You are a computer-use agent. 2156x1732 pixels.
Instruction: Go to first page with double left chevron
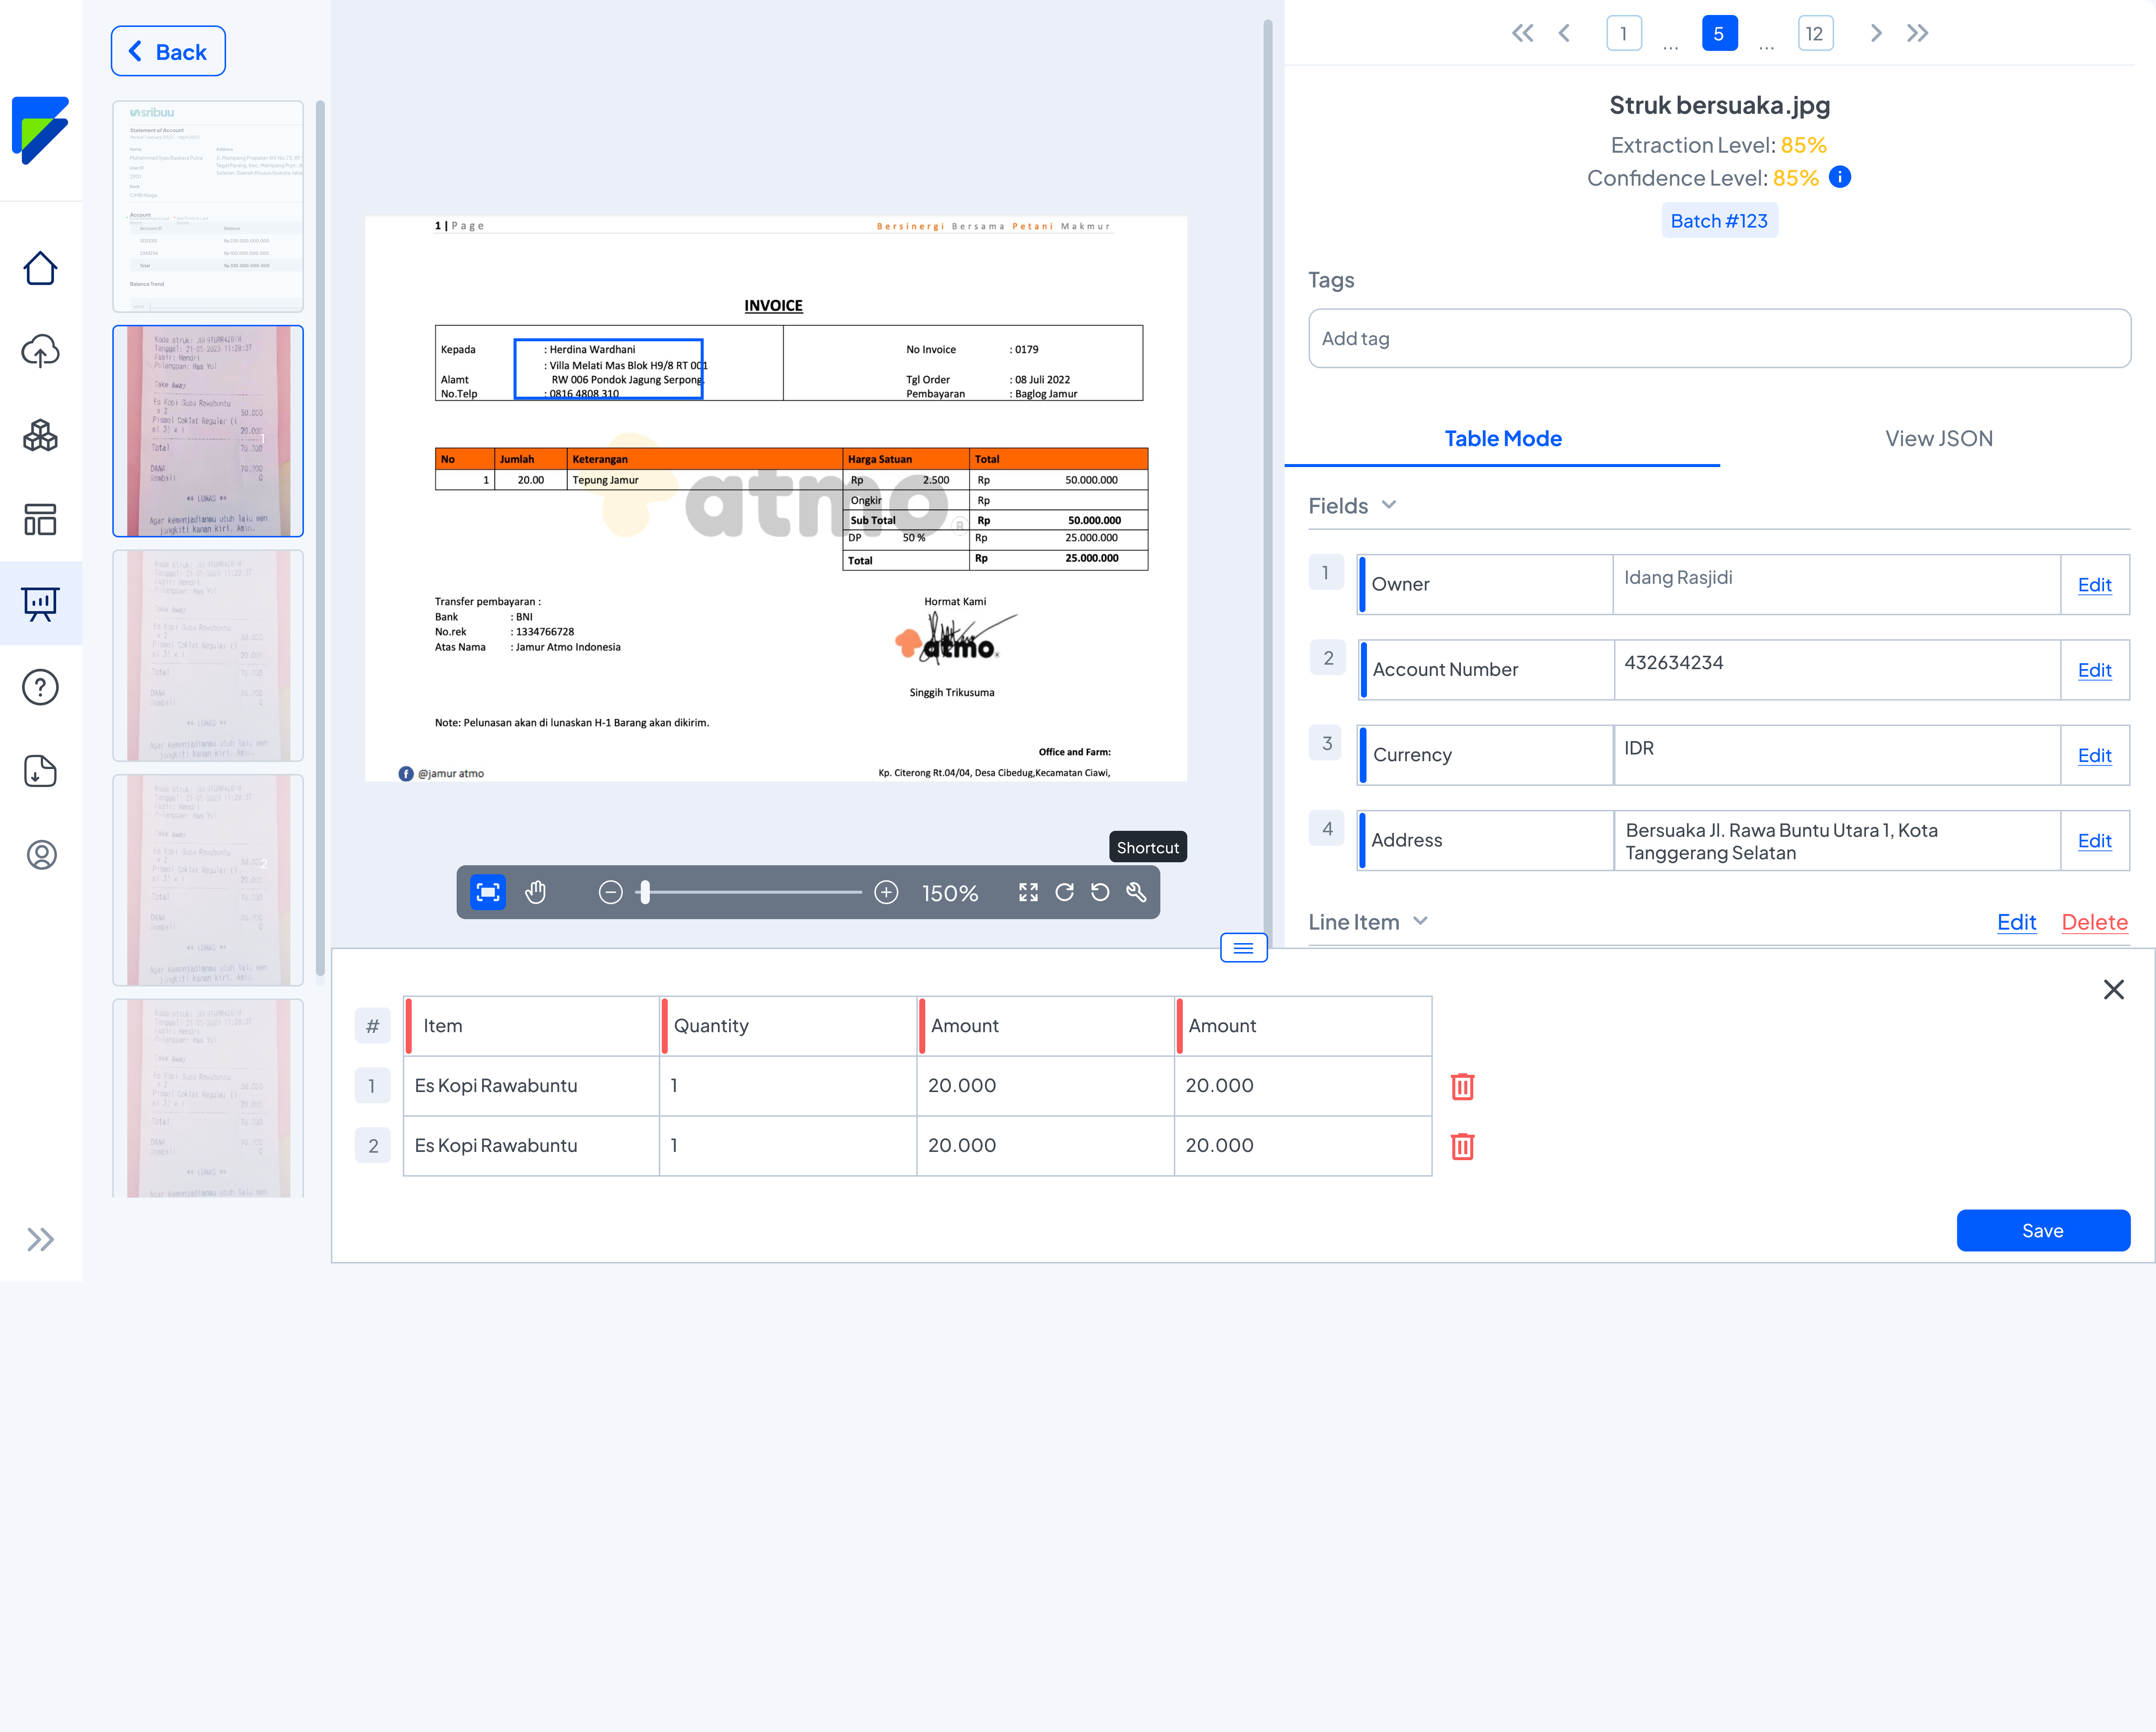pos(1522,33)
